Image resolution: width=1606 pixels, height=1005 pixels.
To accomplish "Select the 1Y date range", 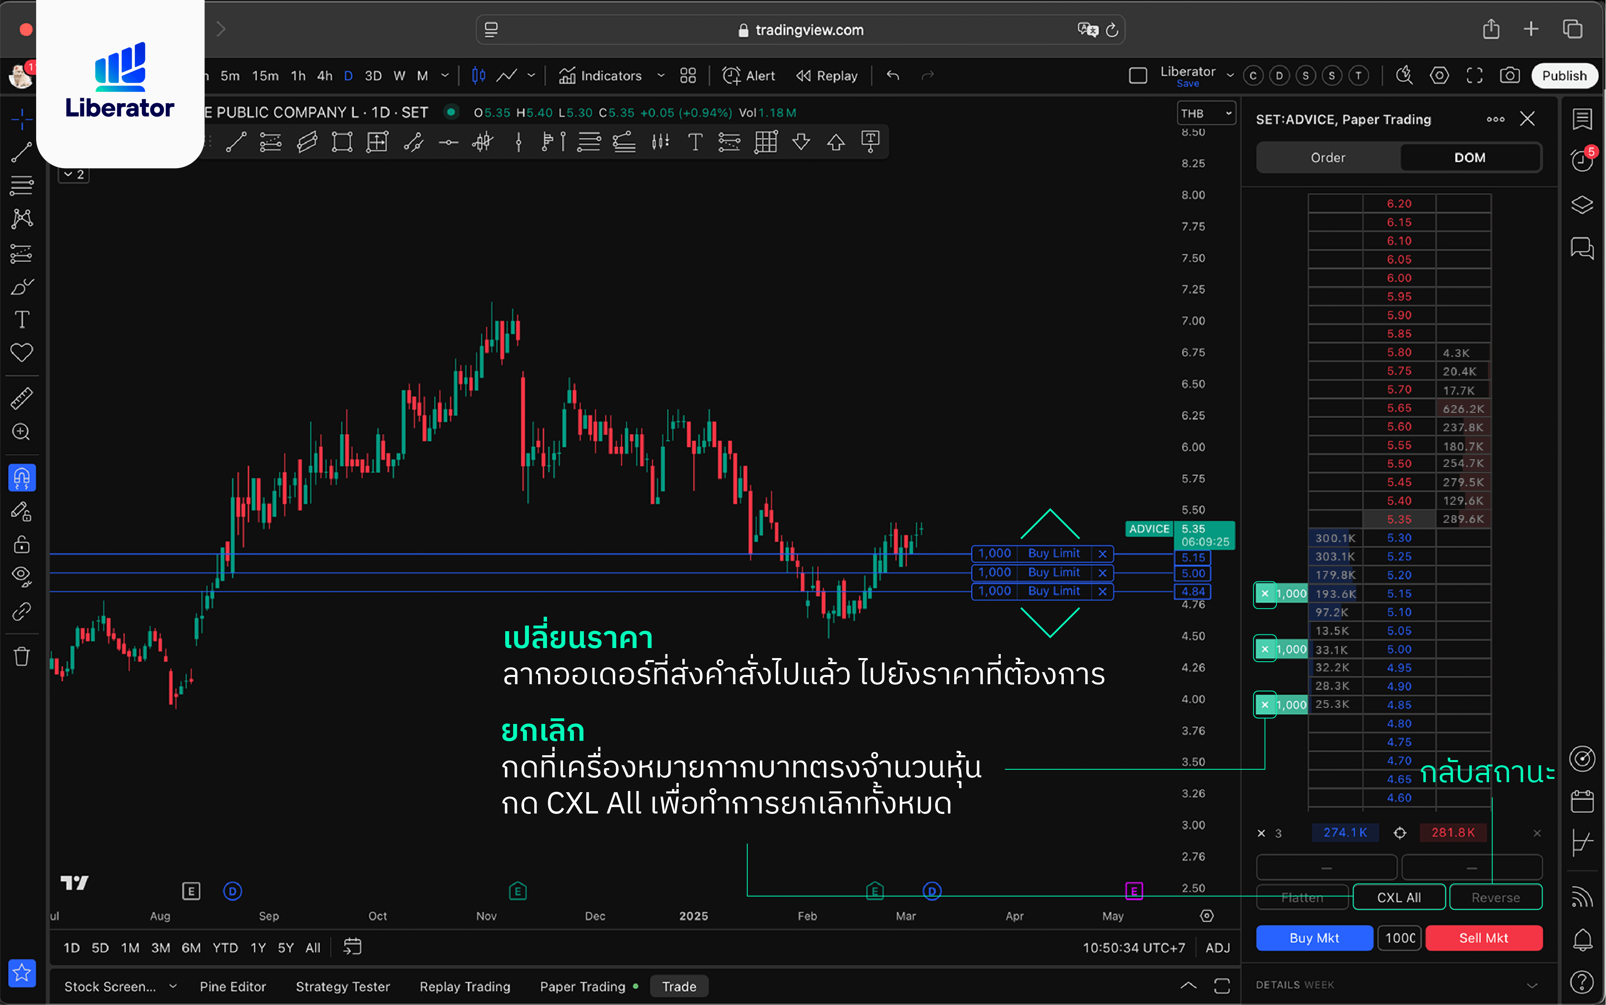I will click(x=258, y=948).
